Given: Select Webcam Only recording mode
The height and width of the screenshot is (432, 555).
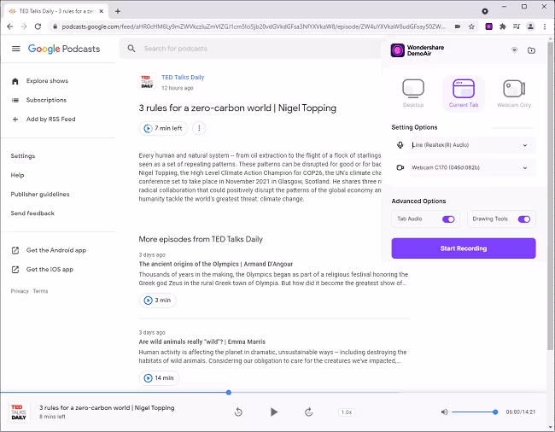Looking at the screenshot, I should [x=514, y=93].
